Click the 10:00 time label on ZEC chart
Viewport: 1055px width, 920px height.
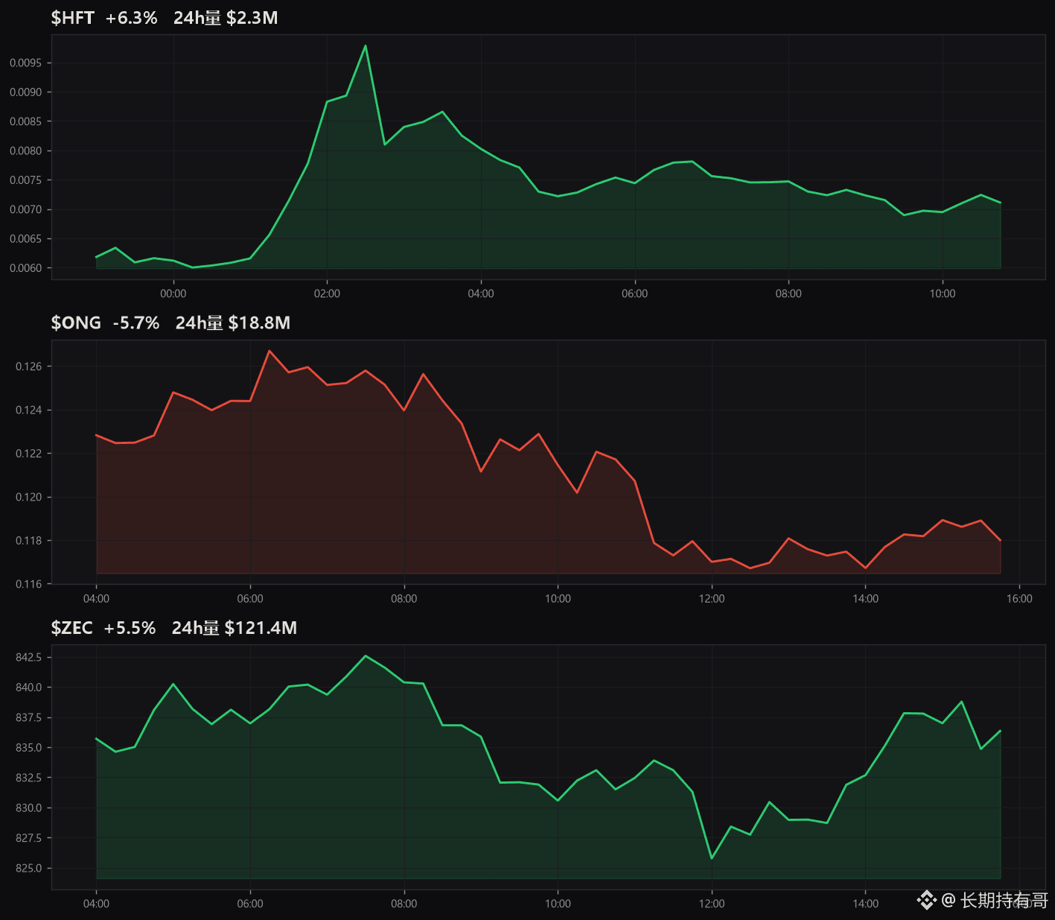(x=558, y=904)
